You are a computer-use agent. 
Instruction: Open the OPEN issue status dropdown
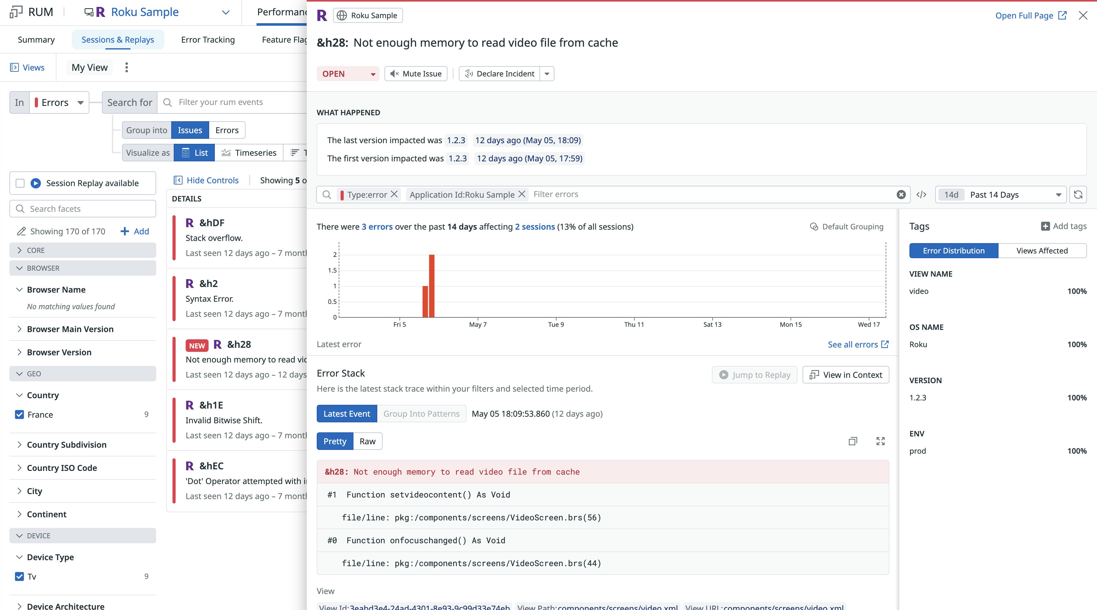point(347,74)
